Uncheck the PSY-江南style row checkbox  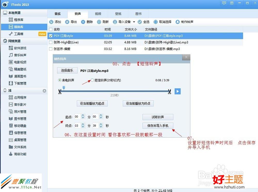(51, 36)
